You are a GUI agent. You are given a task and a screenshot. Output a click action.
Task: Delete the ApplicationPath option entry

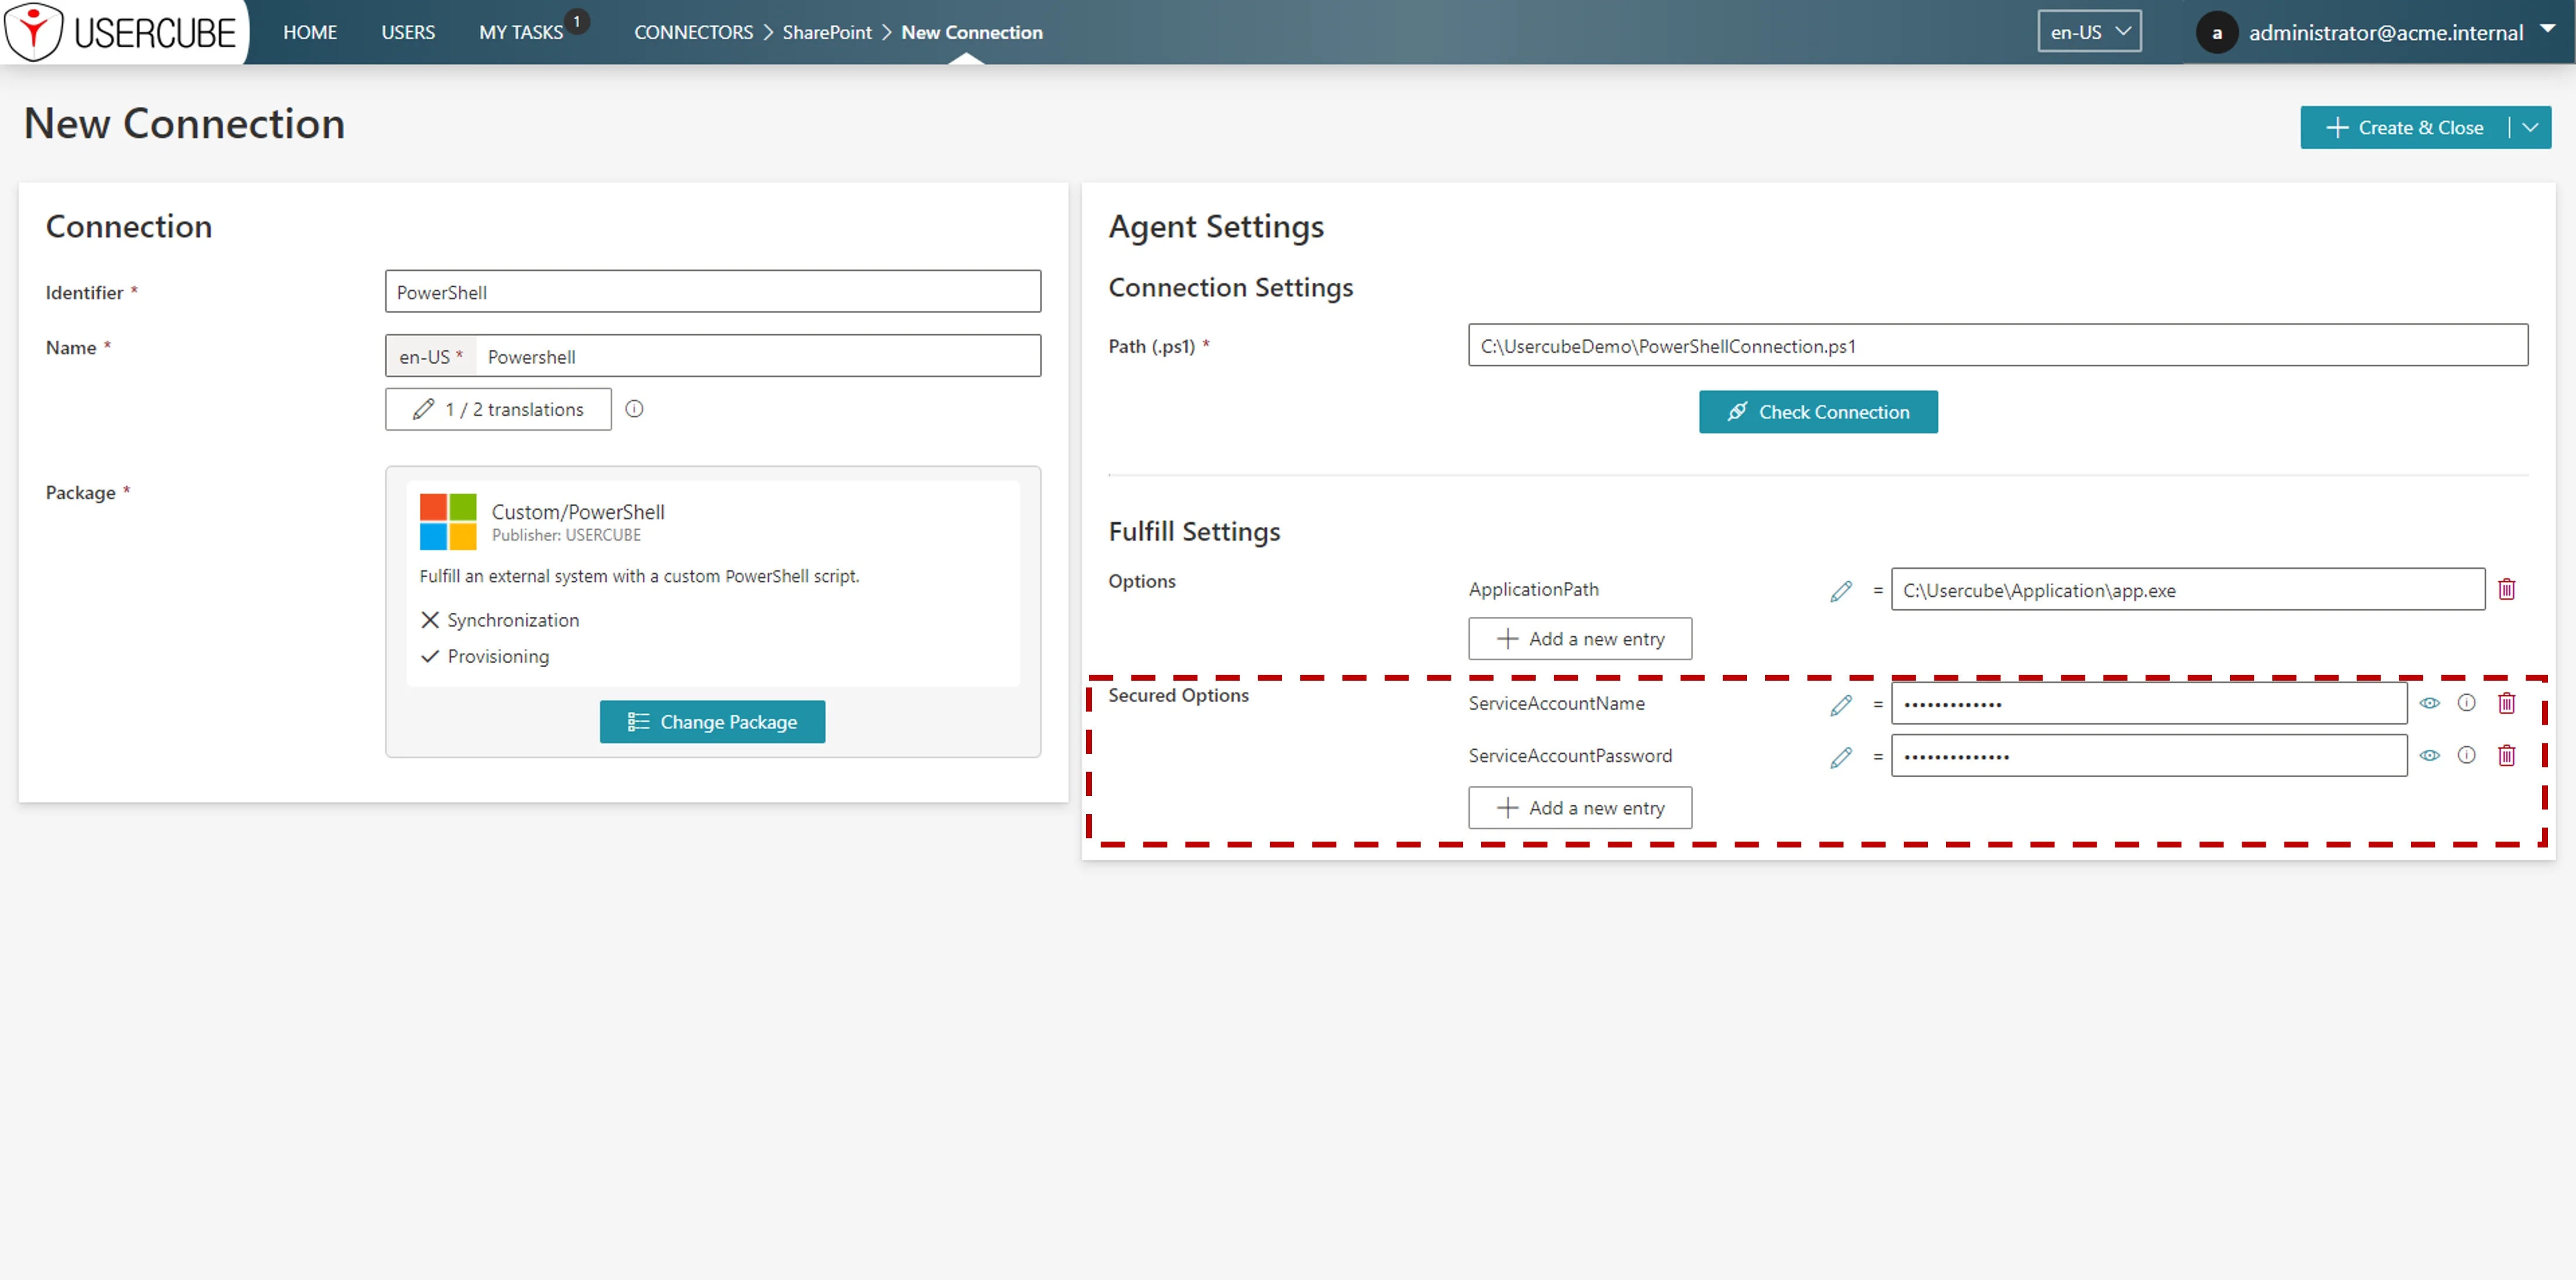pyautogui.click(x=2506, y=589)
